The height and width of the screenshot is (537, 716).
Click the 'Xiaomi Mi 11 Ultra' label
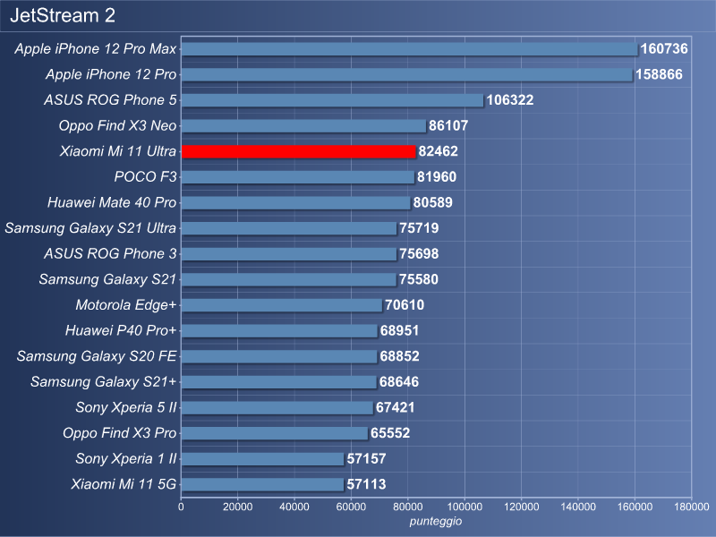click(x=118, y=151)
